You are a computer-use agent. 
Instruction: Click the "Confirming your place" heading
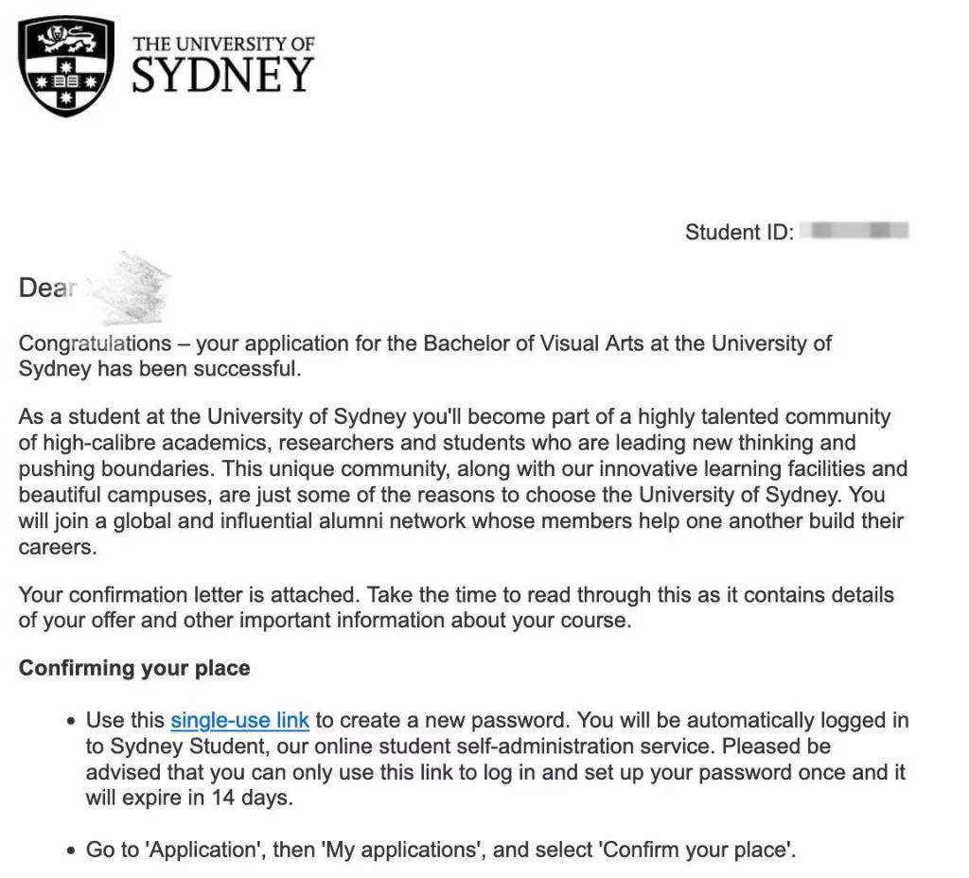134,668
